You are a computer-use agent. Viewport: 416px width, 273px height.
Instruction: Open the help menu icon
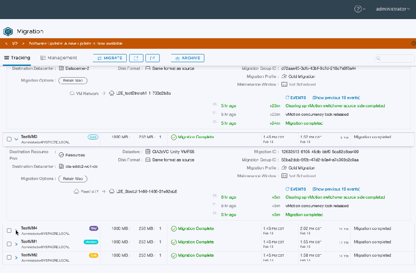pyautogui.click(x=358, y=9)
